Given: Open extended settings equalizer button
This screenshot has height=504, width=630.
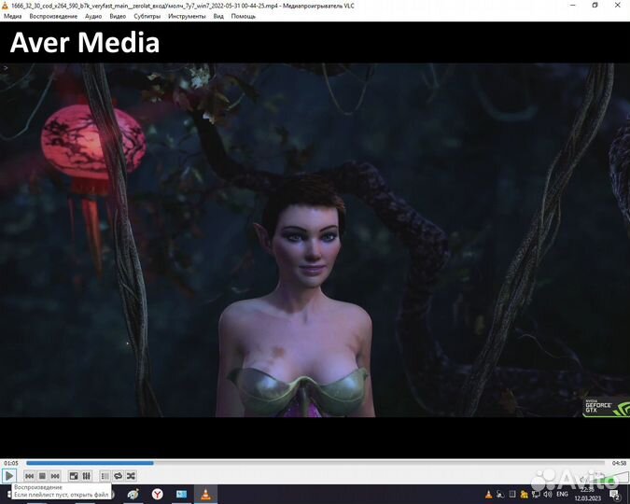Looking at the screenshot, I should coord(87,476).
